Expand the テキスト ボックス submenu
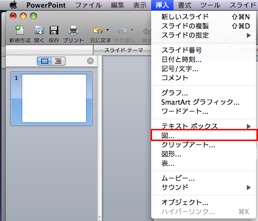Screen dimensions: 258x221 [204, 126]
